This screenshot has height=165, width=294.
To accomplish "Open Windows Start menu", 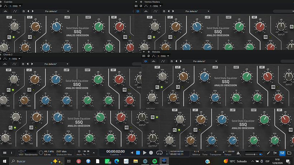I will (x=5, y=161).
